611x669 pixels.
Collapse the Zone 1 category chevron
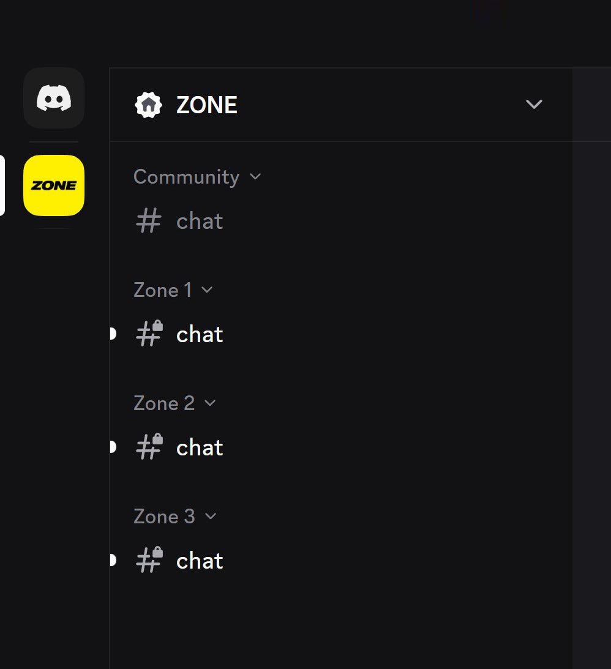[207, 290]
